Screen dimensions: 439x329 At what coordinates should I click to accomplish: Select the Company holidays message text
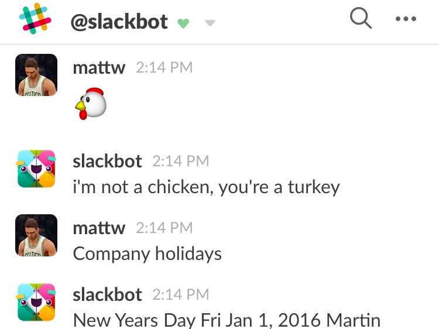pos(148,254)
